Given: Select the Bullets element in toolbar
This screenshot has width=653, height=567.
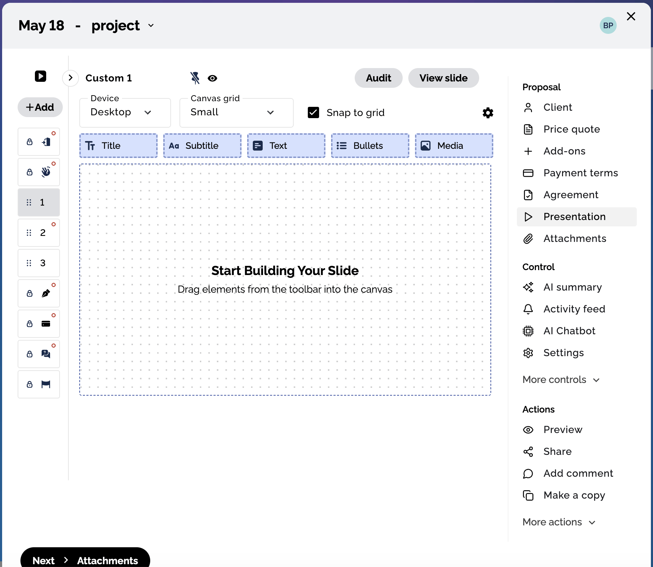Looking at the screenshot, I should click(370, 146).
